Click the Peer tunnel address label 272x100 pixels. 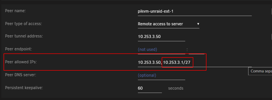point(24,36)
